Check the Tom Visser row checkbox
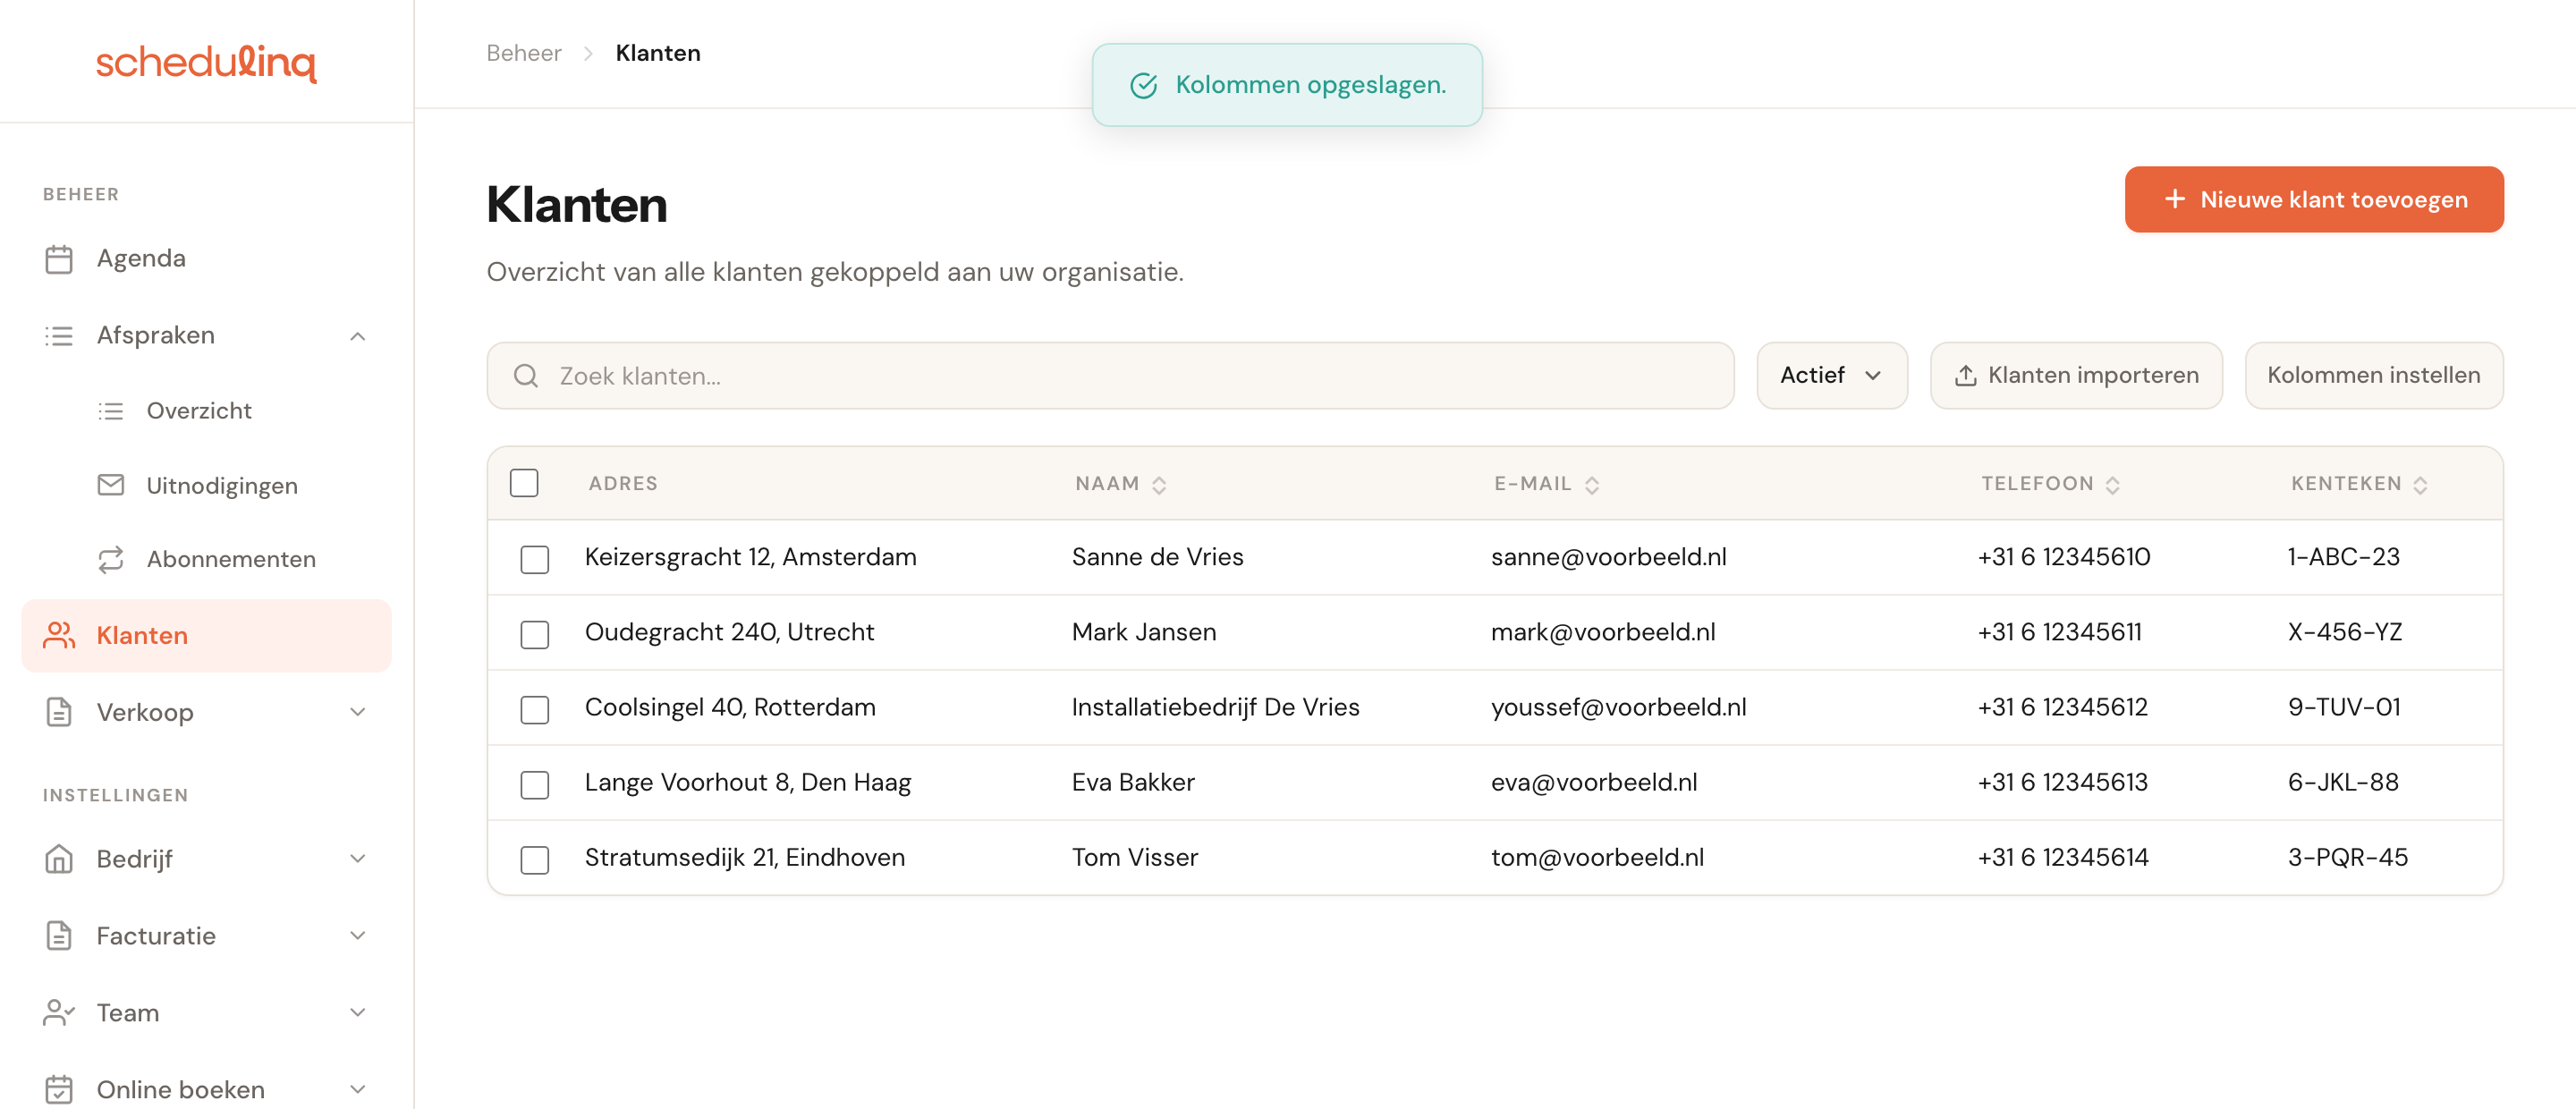This screenshot has height=1109, width=2576. coord(535,859)
